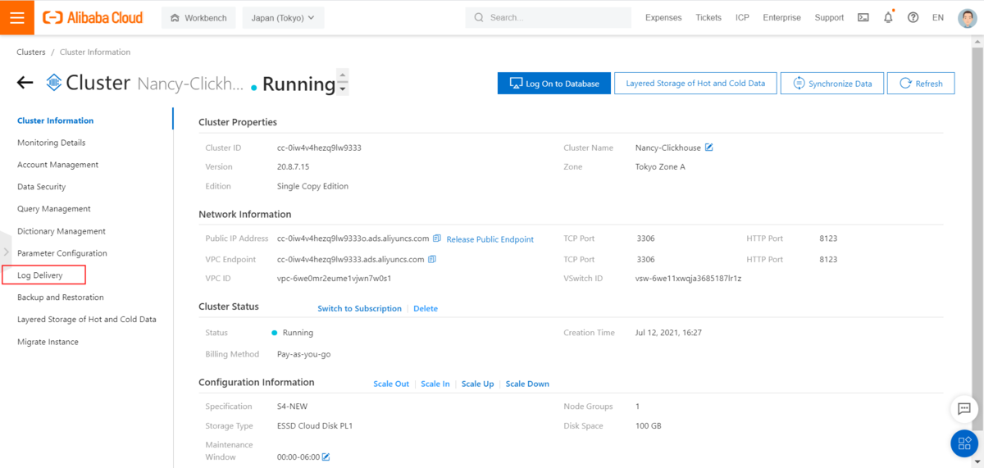Click the Refresh button

[921, 83]
